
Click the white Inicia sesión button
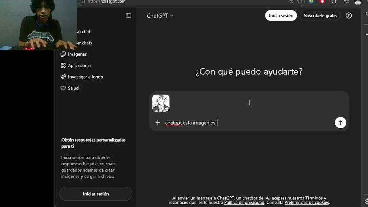(281, 16)
